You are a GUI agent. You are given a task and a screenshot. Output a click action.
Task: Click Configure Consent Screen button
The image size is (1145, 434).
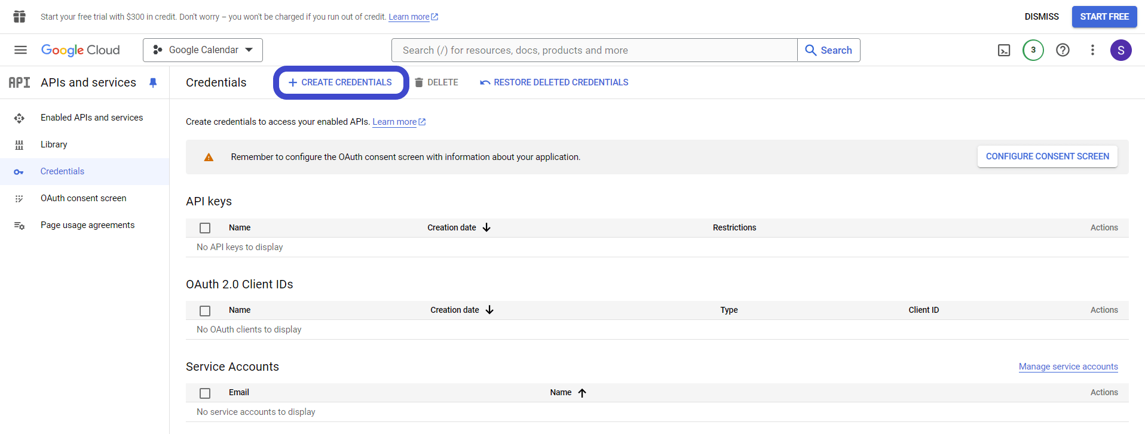pyautogui.click(x=1048, y=156)
